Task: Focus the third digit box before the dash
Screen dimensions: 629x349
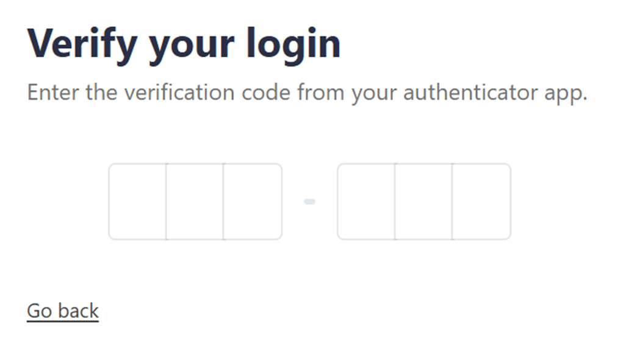Action: tap(252, 202)
